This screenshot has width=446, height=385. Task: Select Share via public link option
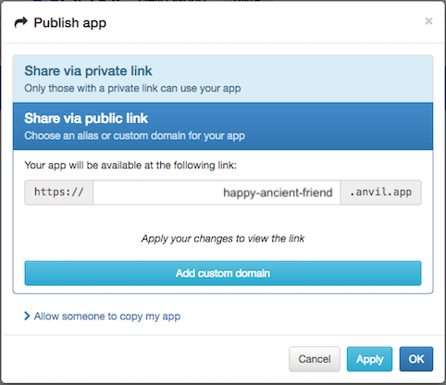(223, 126)
